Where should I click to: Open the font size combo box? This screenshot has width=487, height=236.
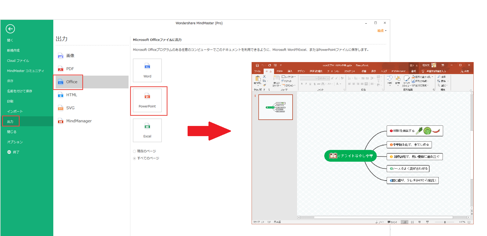[324, 78]
